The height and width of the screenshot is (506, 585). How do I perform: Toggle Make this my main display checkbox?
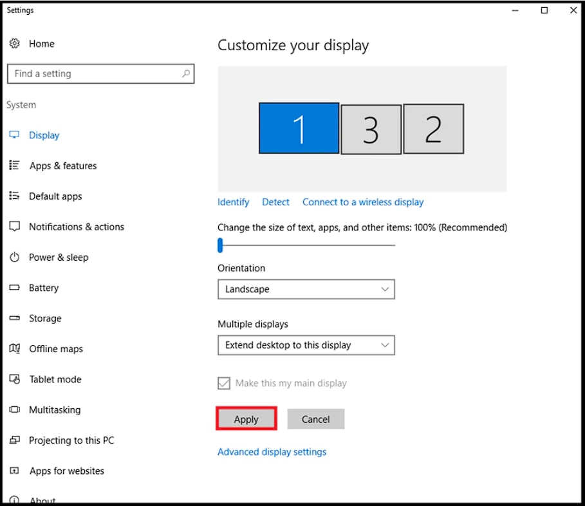(224, 383)
